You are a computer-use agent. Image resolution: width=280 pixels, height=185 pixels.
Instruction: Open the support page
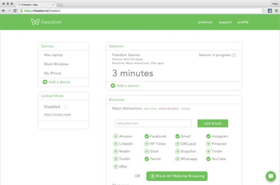point(225,22)
